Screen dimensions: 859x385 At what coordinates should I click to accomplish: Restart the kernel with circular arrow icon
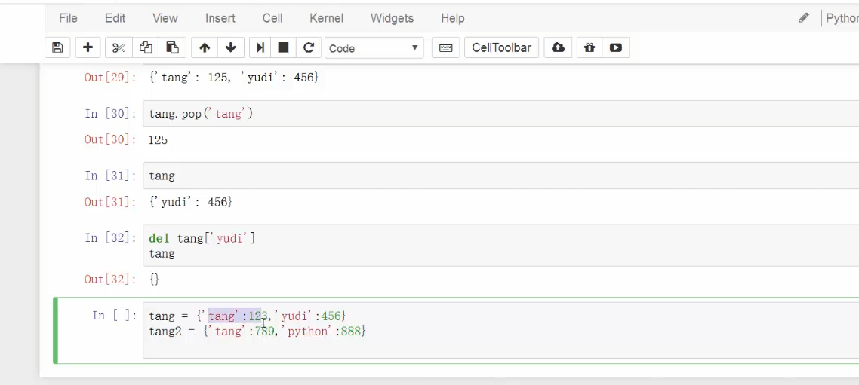tap(308, 48)
